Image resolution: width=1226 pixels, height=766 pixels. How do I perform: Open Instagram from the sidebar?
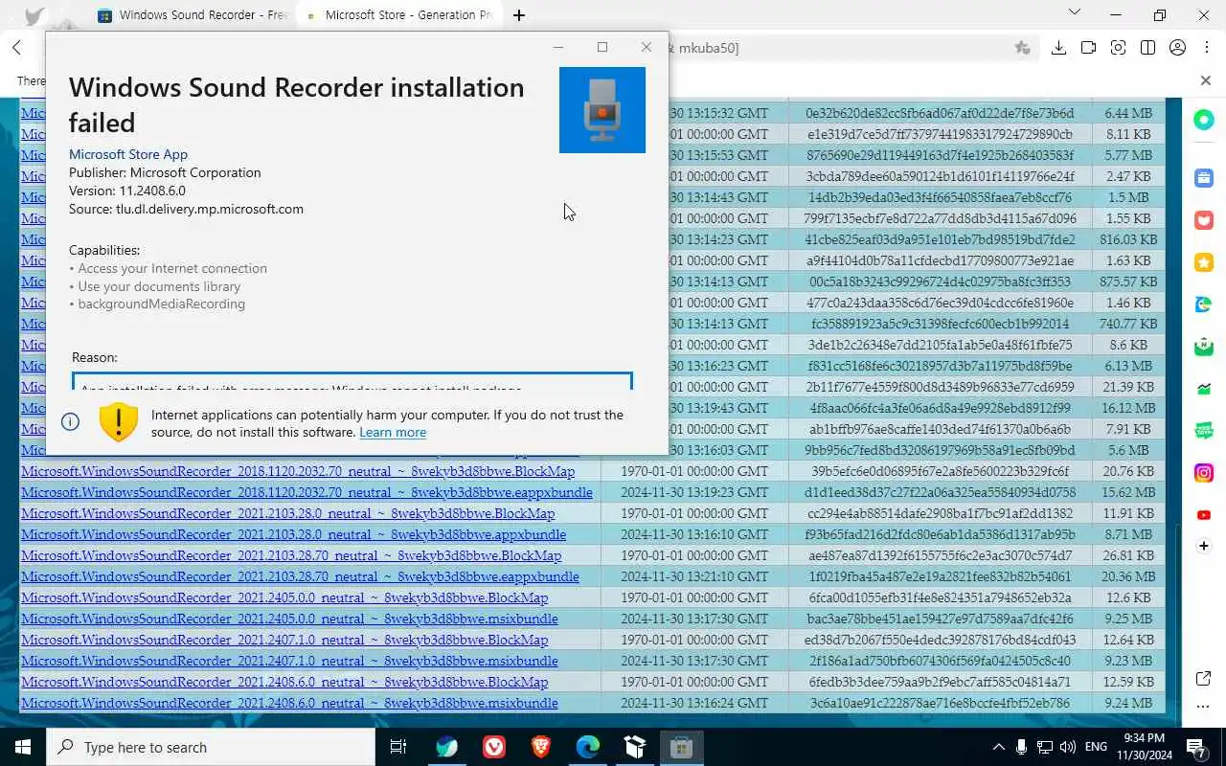click(1204, 473)
